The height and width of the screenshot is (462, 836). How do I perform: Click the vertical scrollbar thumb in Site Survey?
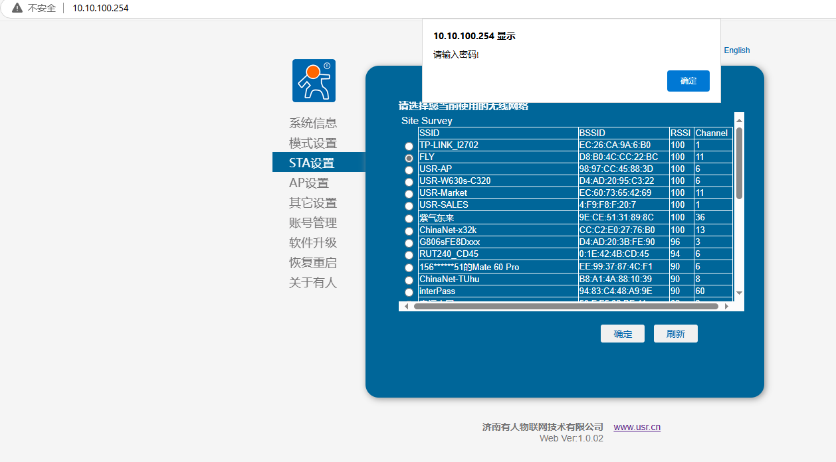[739, 163]
